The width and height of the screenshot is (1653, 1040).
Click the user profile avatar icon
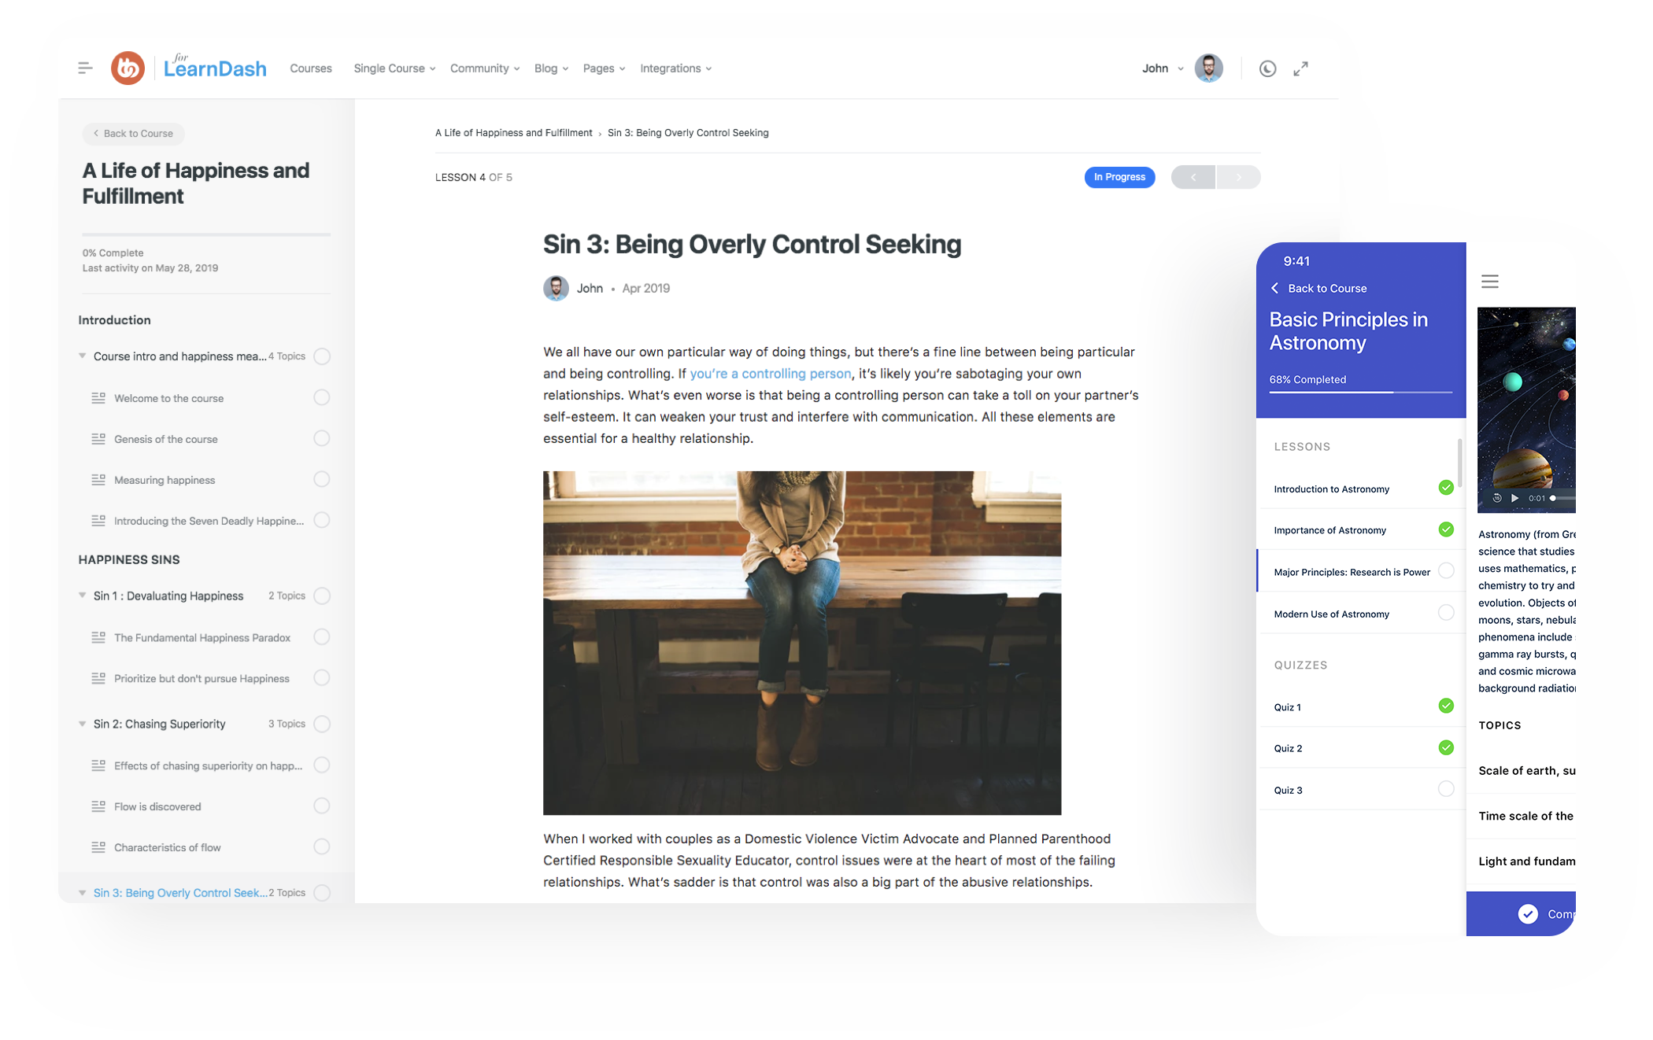[1208, 67]
